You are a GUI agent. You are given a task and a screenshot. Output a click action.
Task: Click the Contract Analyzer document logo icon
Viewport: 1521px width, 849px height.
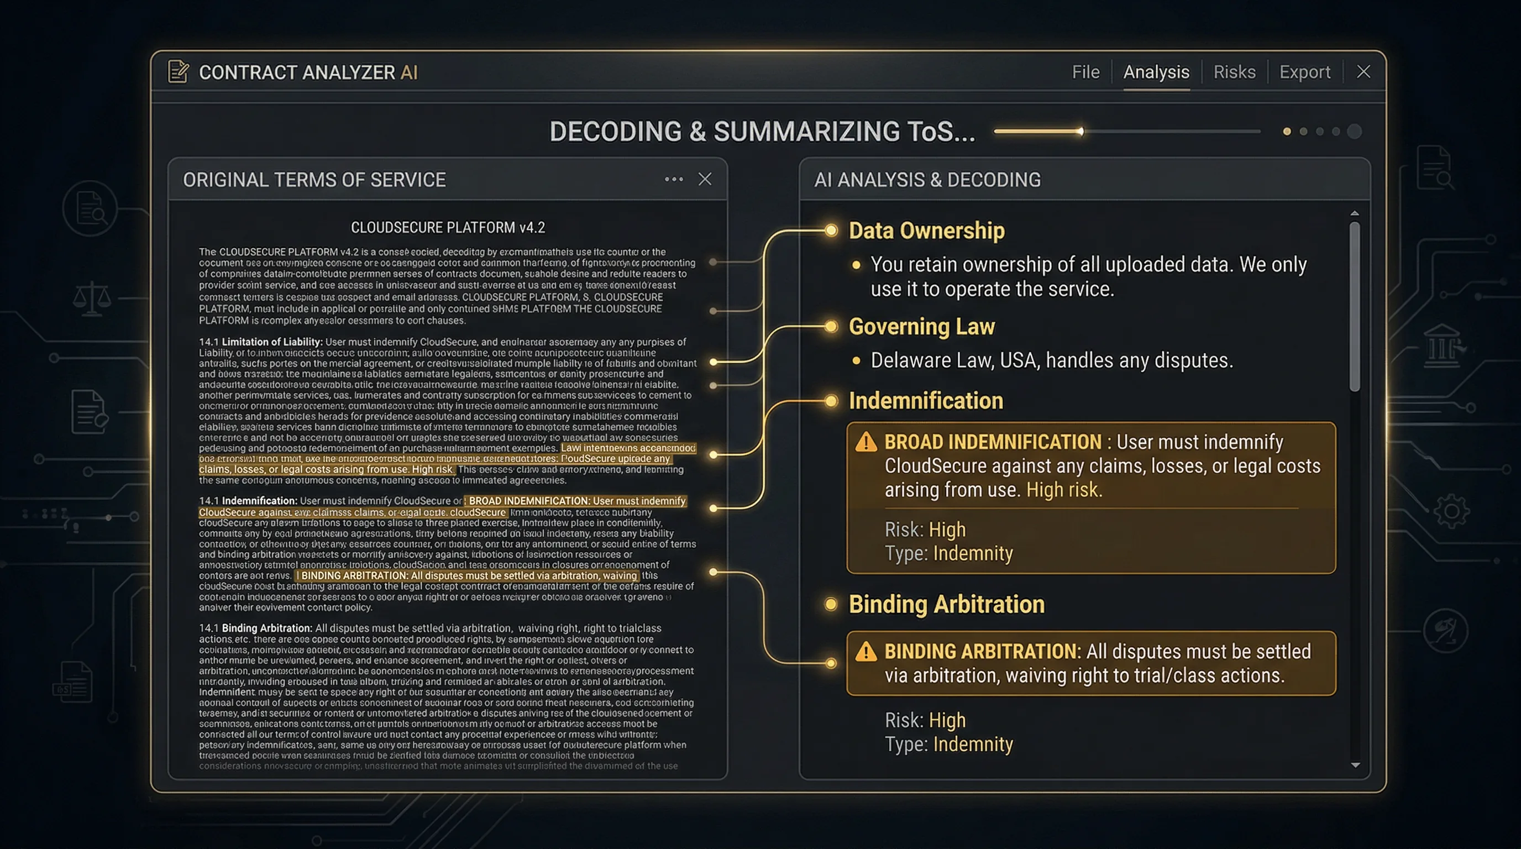coord(179,72)
